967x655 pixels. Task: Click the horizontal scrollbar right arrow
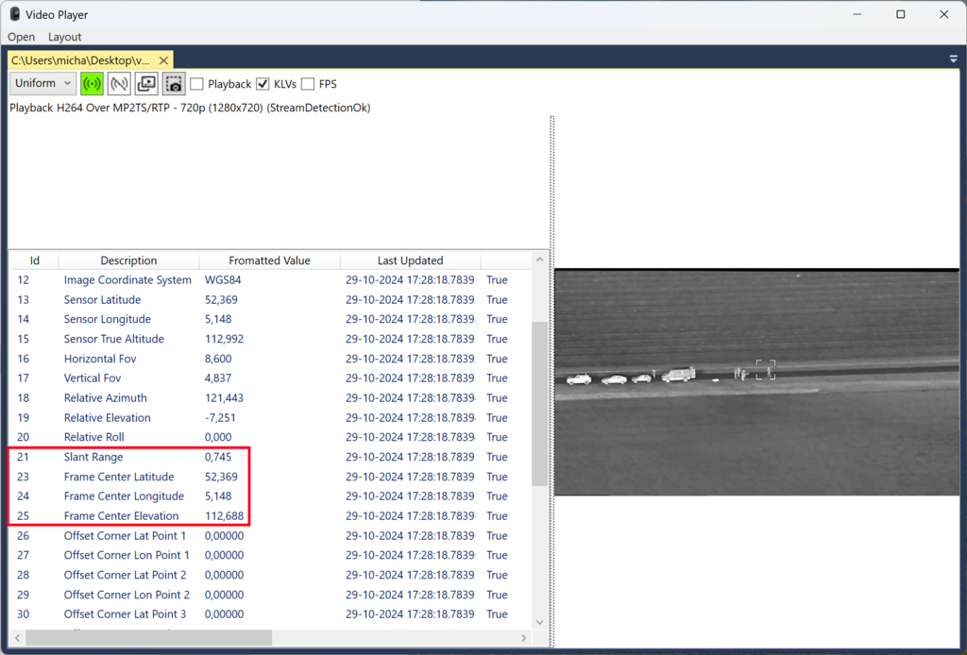click(524, 639)
